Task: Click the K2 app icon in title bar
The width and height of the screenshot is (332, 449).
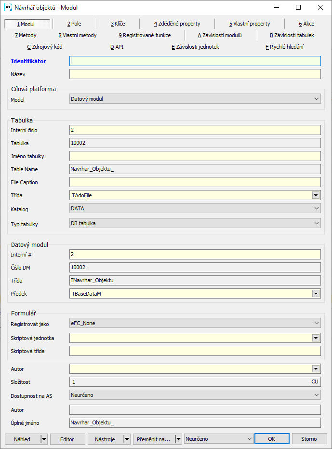Action: click(x=8, y=7)
